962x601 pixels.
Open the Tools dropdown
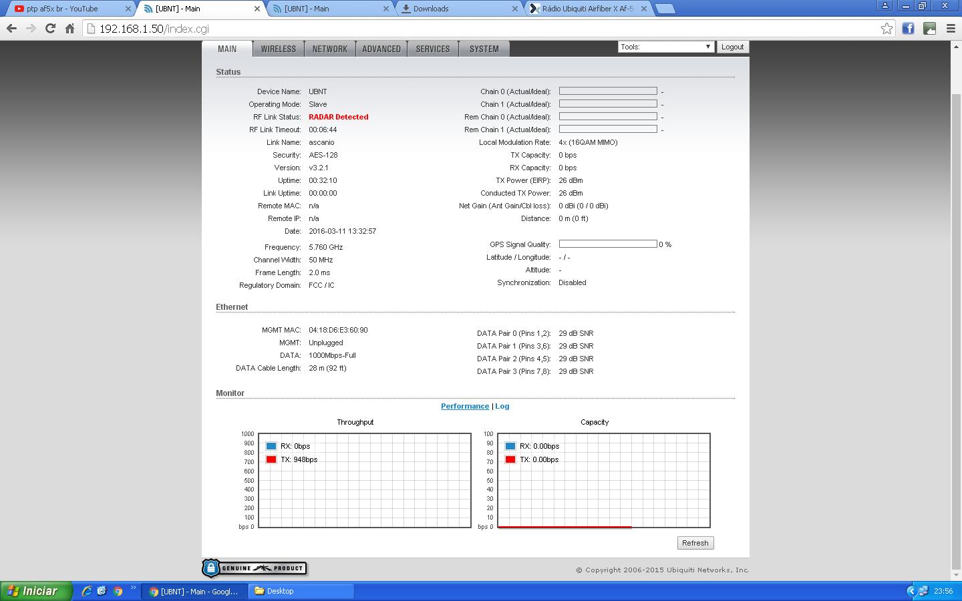[665, 47]
